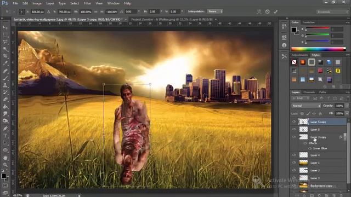Open the Interpolation dropdown
The width and height of the screenshot is (351, 197).
pos(214,11)
